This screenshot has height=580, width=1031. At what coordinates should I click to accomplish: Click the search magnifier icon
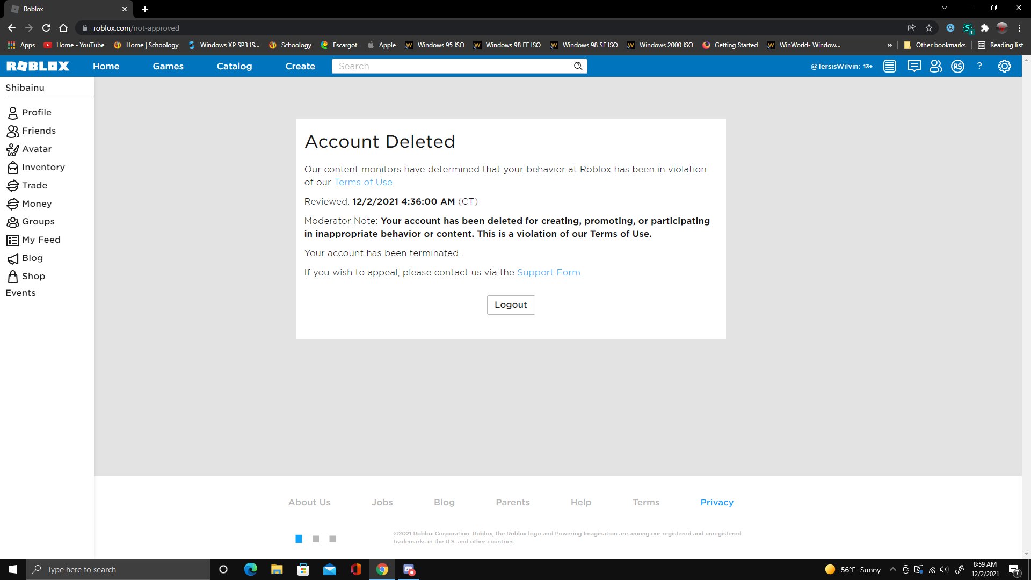point(578,66)
